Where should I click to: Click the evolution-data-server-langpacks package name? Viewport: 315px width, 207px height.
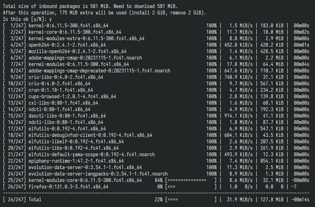pos(98,174)
